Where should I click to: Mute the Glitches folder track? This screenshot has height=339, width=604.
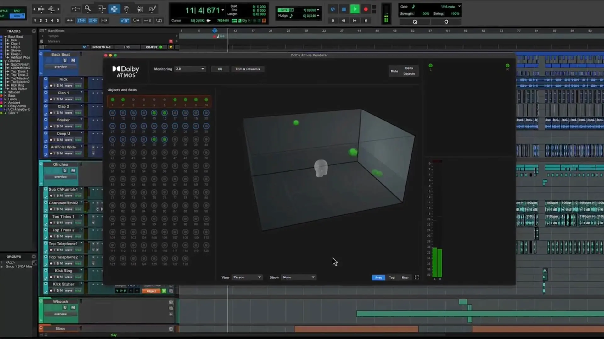point(73,170)
